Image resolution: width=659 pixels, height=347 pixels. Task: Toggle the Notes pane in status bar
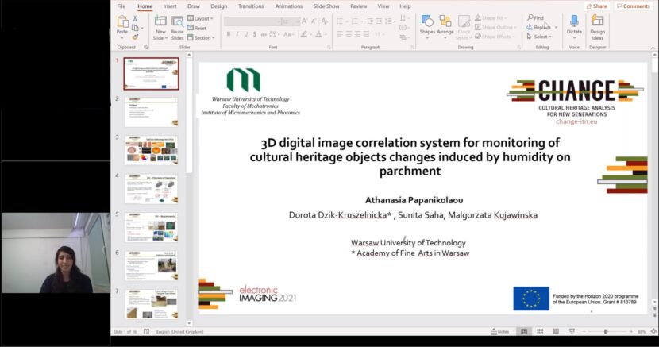[500, 331]
